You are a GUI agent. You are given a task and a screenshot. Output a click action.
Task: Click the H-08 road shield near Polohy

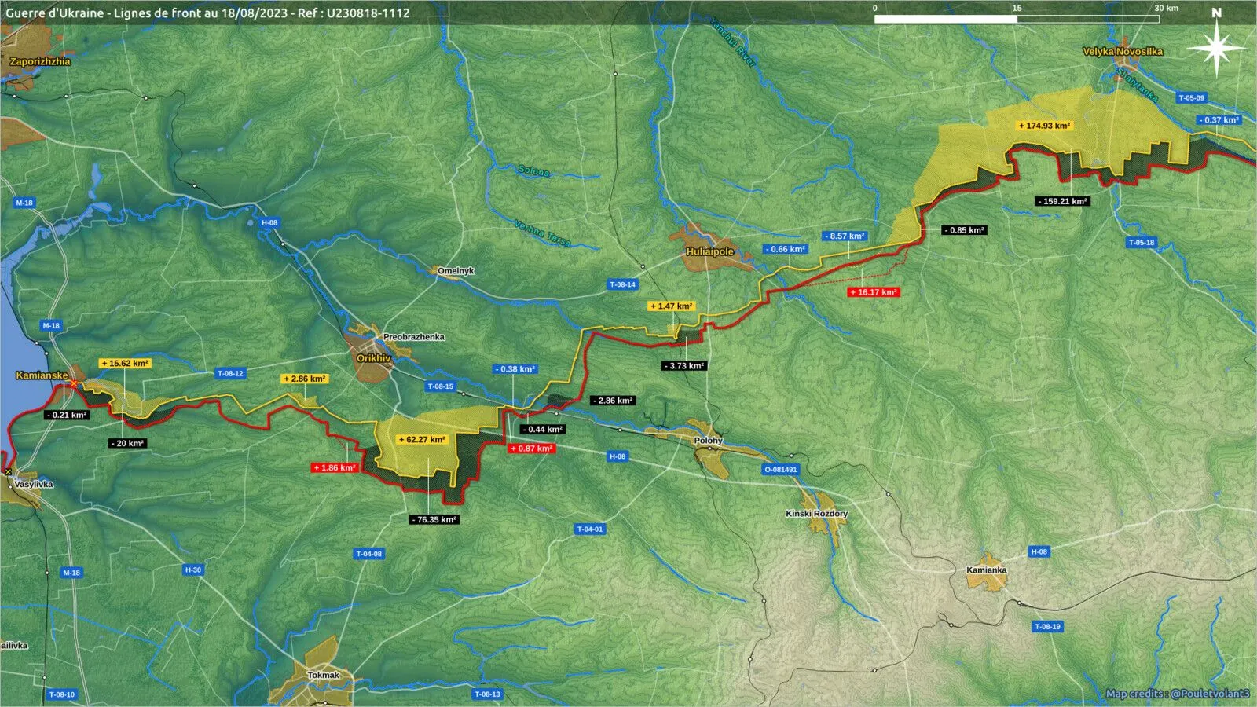618,456
